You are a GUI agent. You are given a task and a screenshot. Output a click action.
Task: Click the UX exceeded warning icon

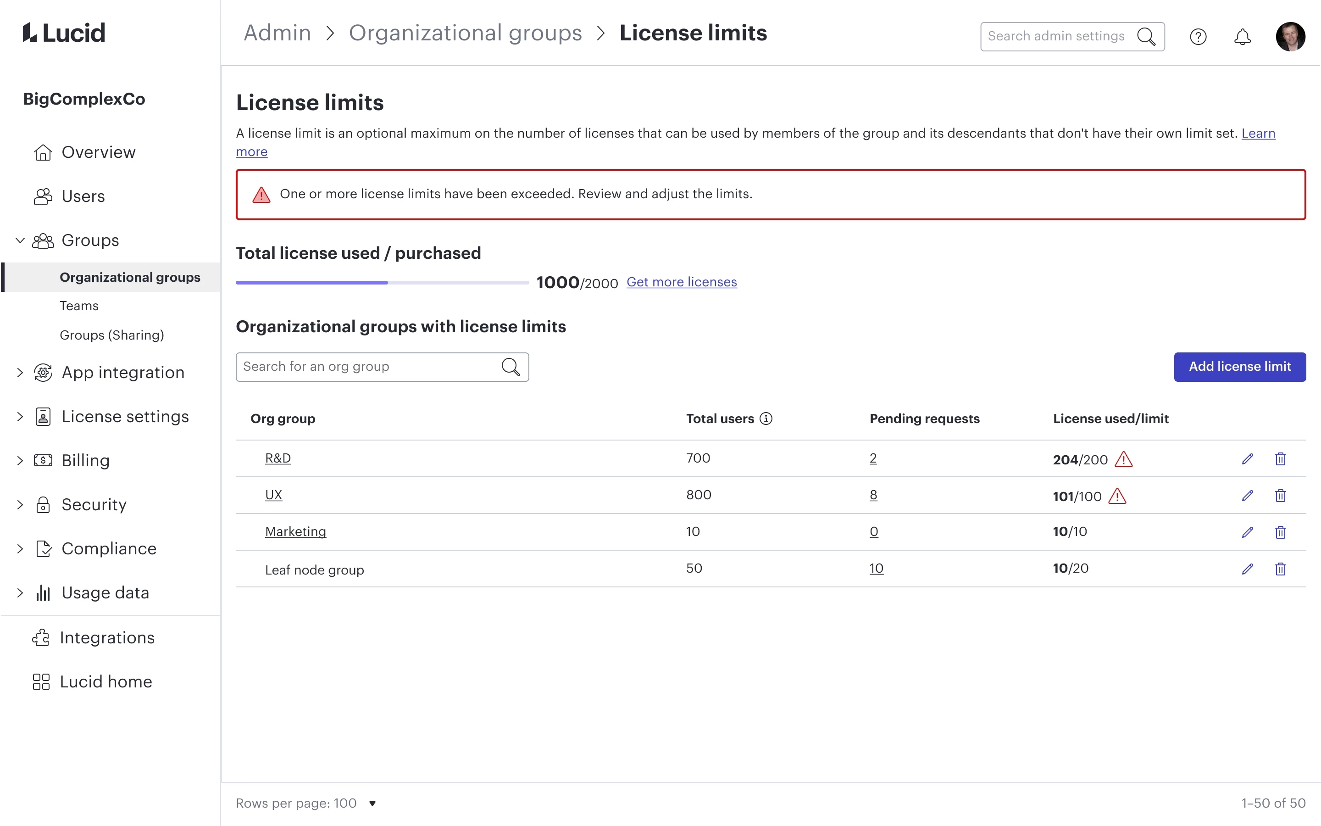pyautogui.click(x=1117, y=496)
